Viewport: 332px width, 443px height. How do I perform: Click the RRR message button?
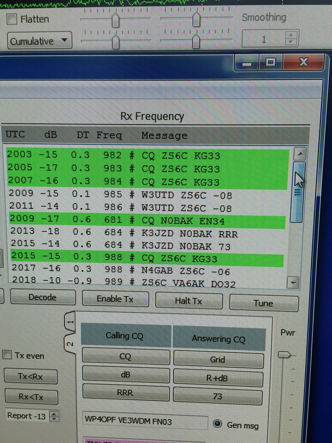tap(126, 393)
